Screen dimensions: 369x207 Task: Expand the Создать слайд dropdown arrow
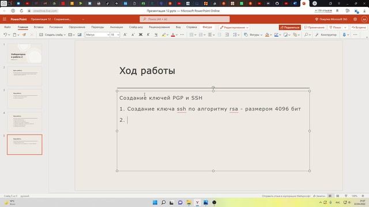[x=65, y=34]
